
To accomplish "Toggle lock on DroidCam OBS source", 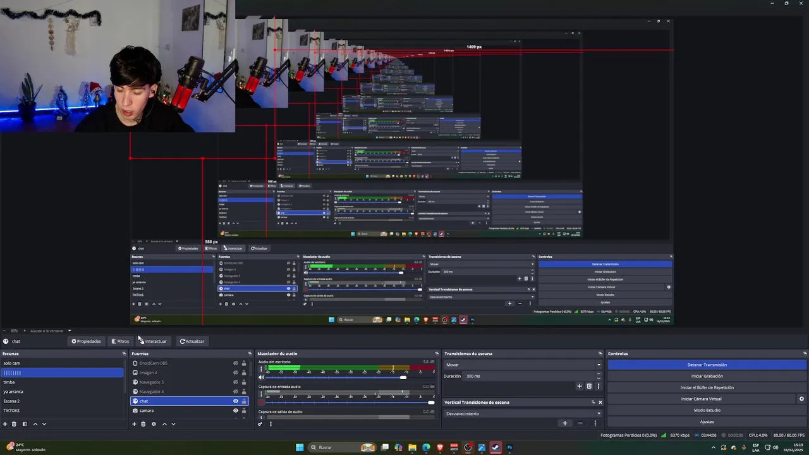I will (x=244, y=363).
